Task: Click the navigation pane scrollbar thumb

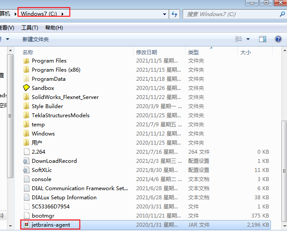Action: 10,116
